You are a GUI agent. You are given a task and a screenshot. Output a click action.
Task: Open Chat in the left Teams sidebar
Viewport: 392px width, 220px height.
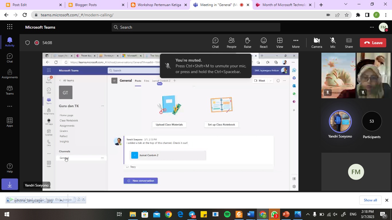(x=10, y=58)
